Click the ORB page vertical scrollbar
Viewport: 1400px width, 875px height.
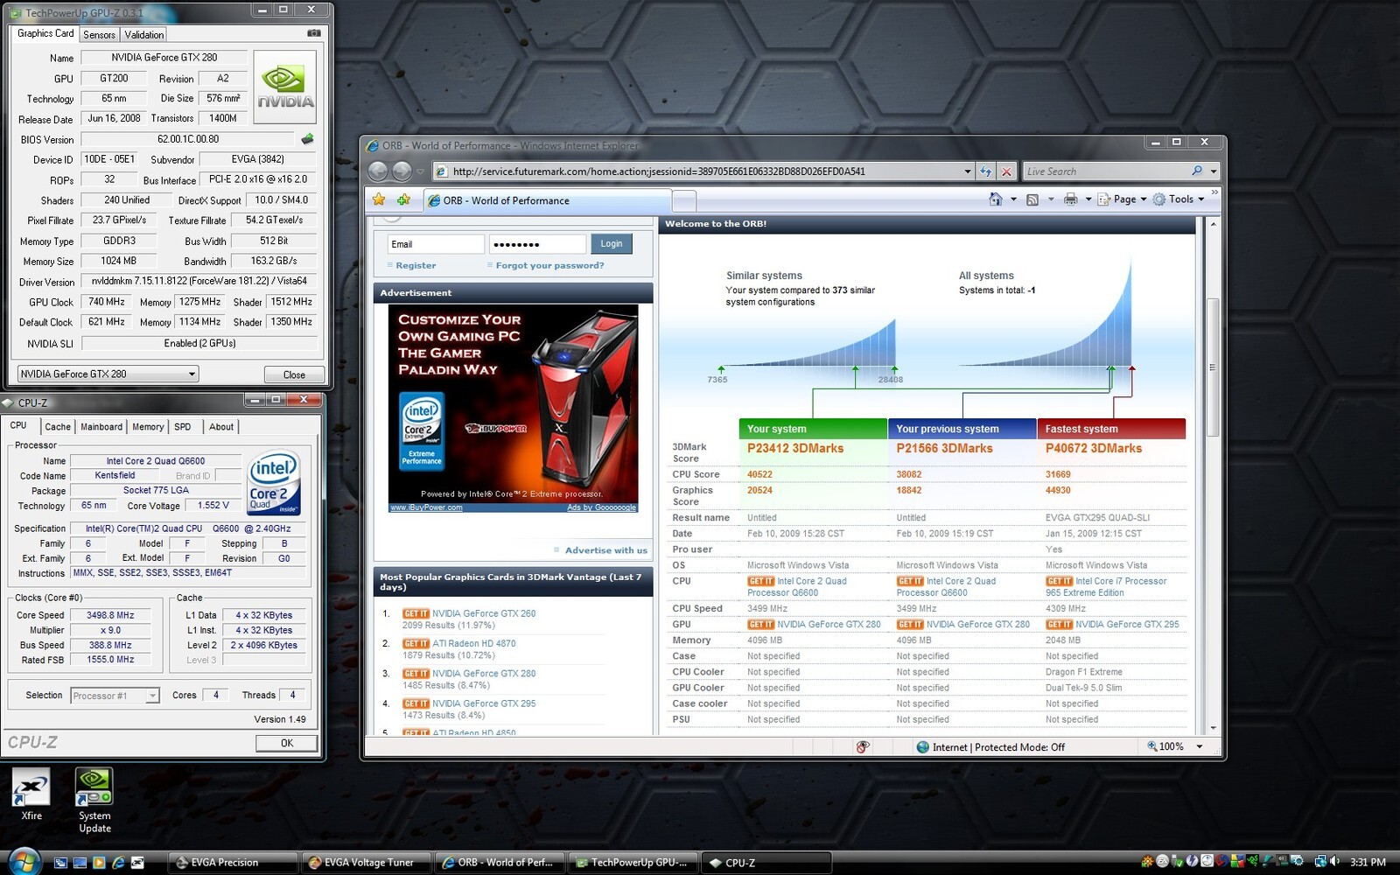tap(1212, 367)
